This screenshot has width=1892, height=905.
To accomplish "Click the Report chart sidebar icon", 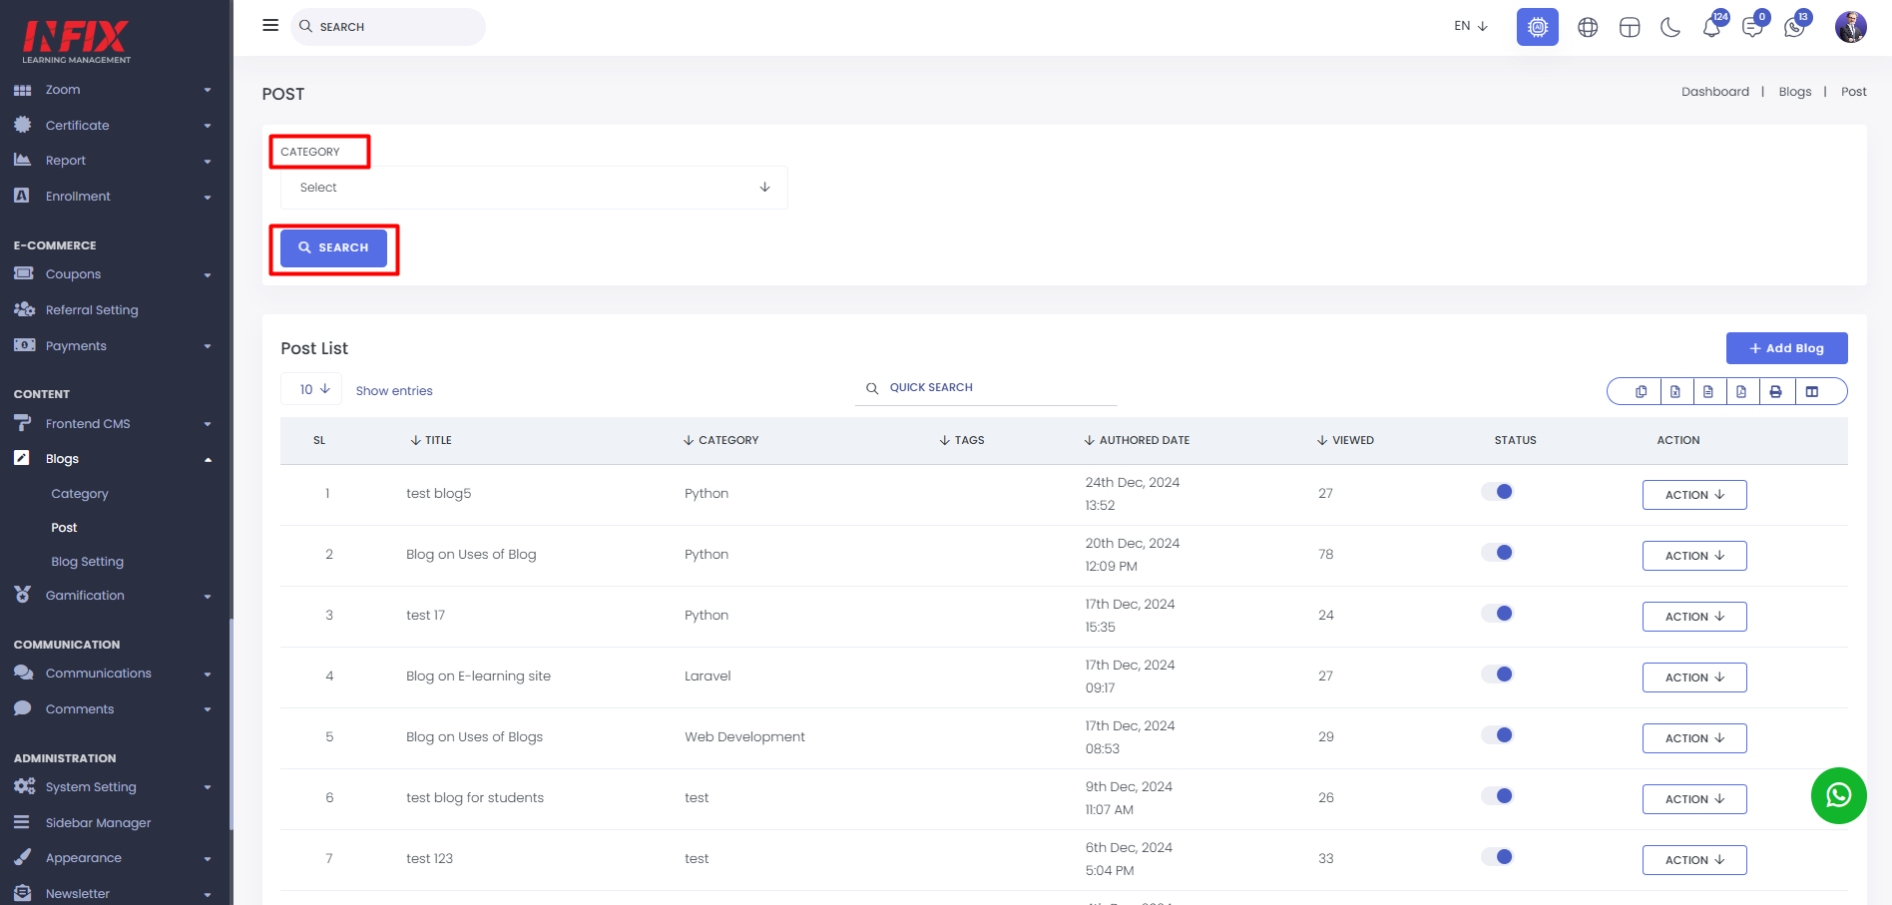I will pyautogui.click(x=23, y=160).
